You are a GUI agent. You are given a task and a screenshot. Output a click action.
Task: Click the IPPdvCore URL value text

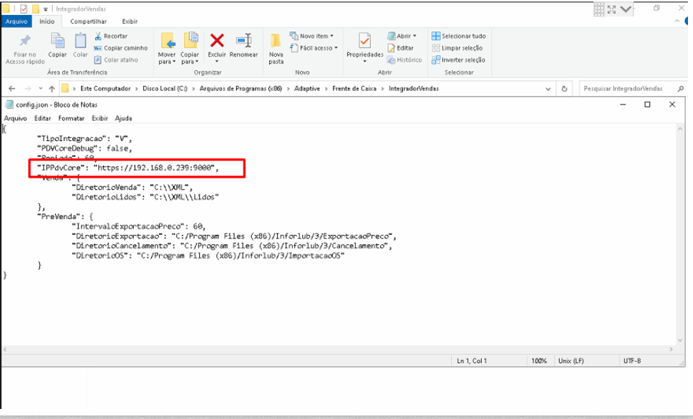point(154,168)
